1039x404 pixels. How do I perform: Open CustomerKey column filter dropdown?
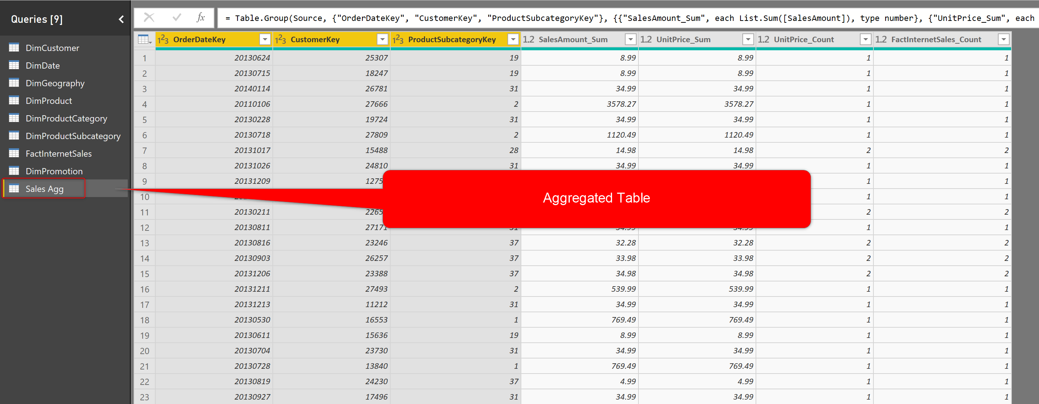tap(382, 40)
